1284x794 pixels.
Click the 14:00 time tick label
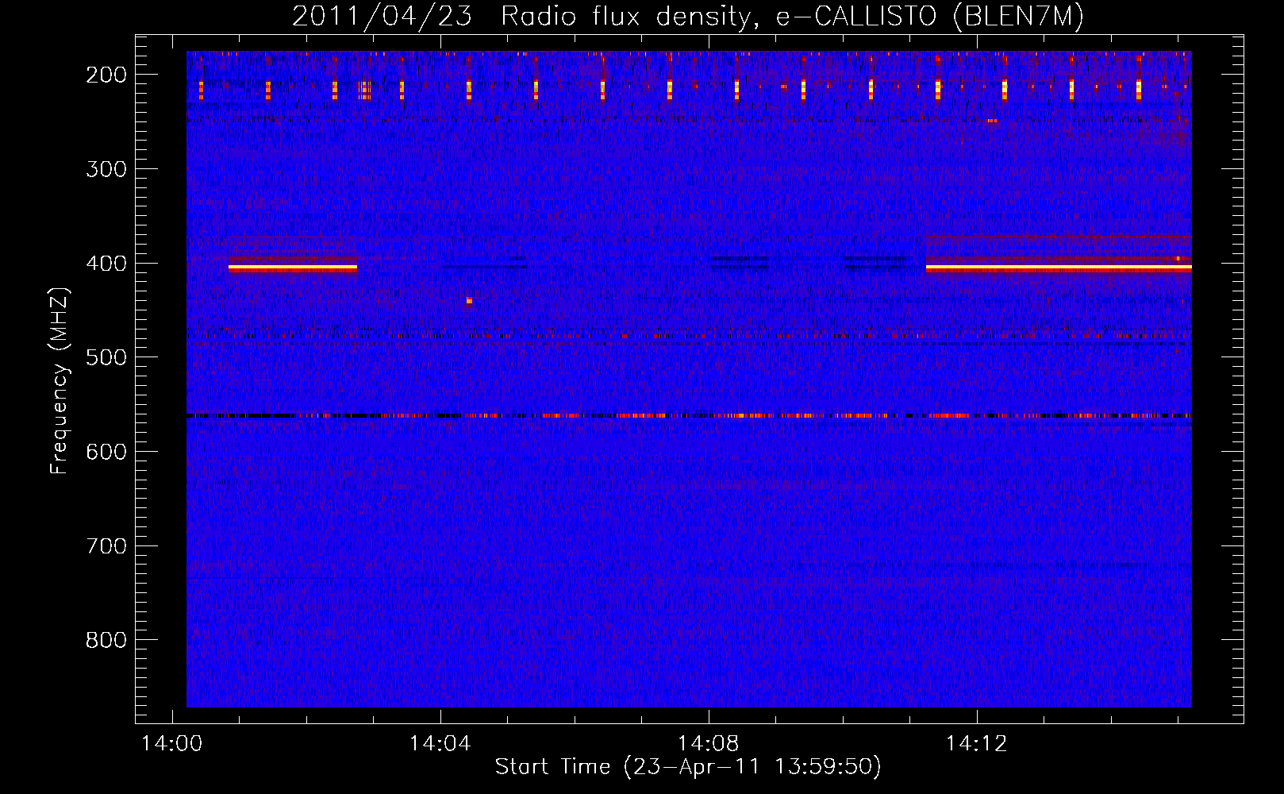171,744
